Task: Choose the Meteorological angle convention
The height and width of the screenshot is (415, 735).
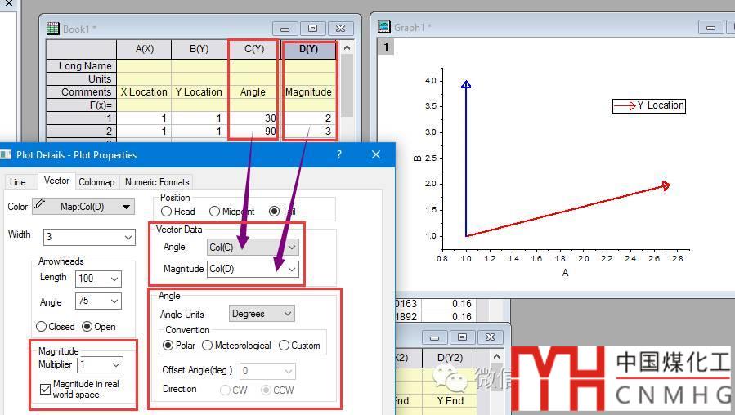Action: [208, 346]
